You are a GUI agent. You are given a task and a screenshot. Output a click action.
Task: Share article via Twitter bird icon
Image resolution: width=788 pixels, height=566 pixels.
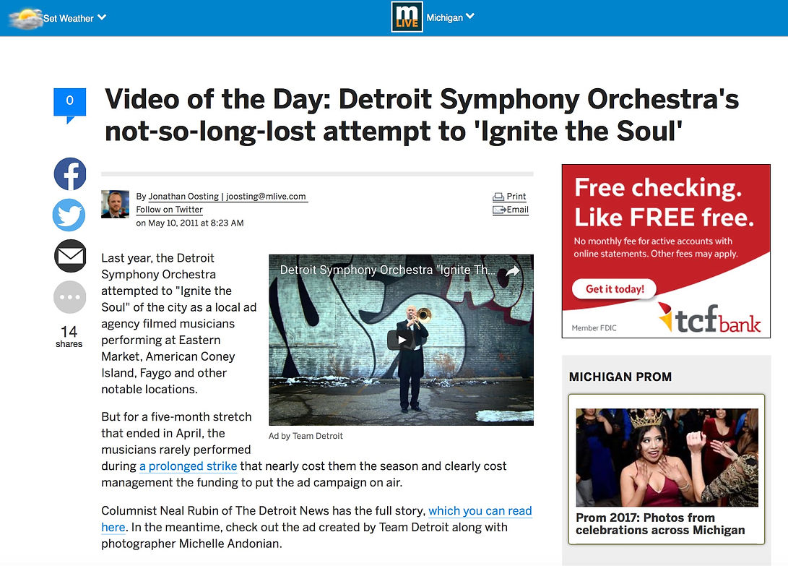[69, 215]
